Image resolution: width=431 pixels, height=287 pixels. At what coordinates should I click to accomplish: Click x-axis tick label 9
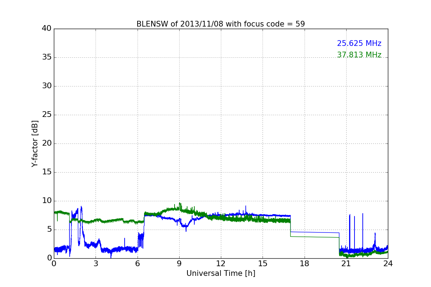(x=179, y=263)
